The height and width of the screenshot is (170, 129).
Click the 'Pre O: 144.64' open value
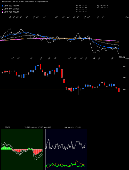(x=81, y=6)
